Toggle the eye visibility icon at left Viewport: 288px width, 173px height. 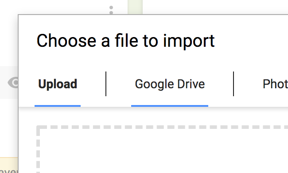[x=13, y=83]
